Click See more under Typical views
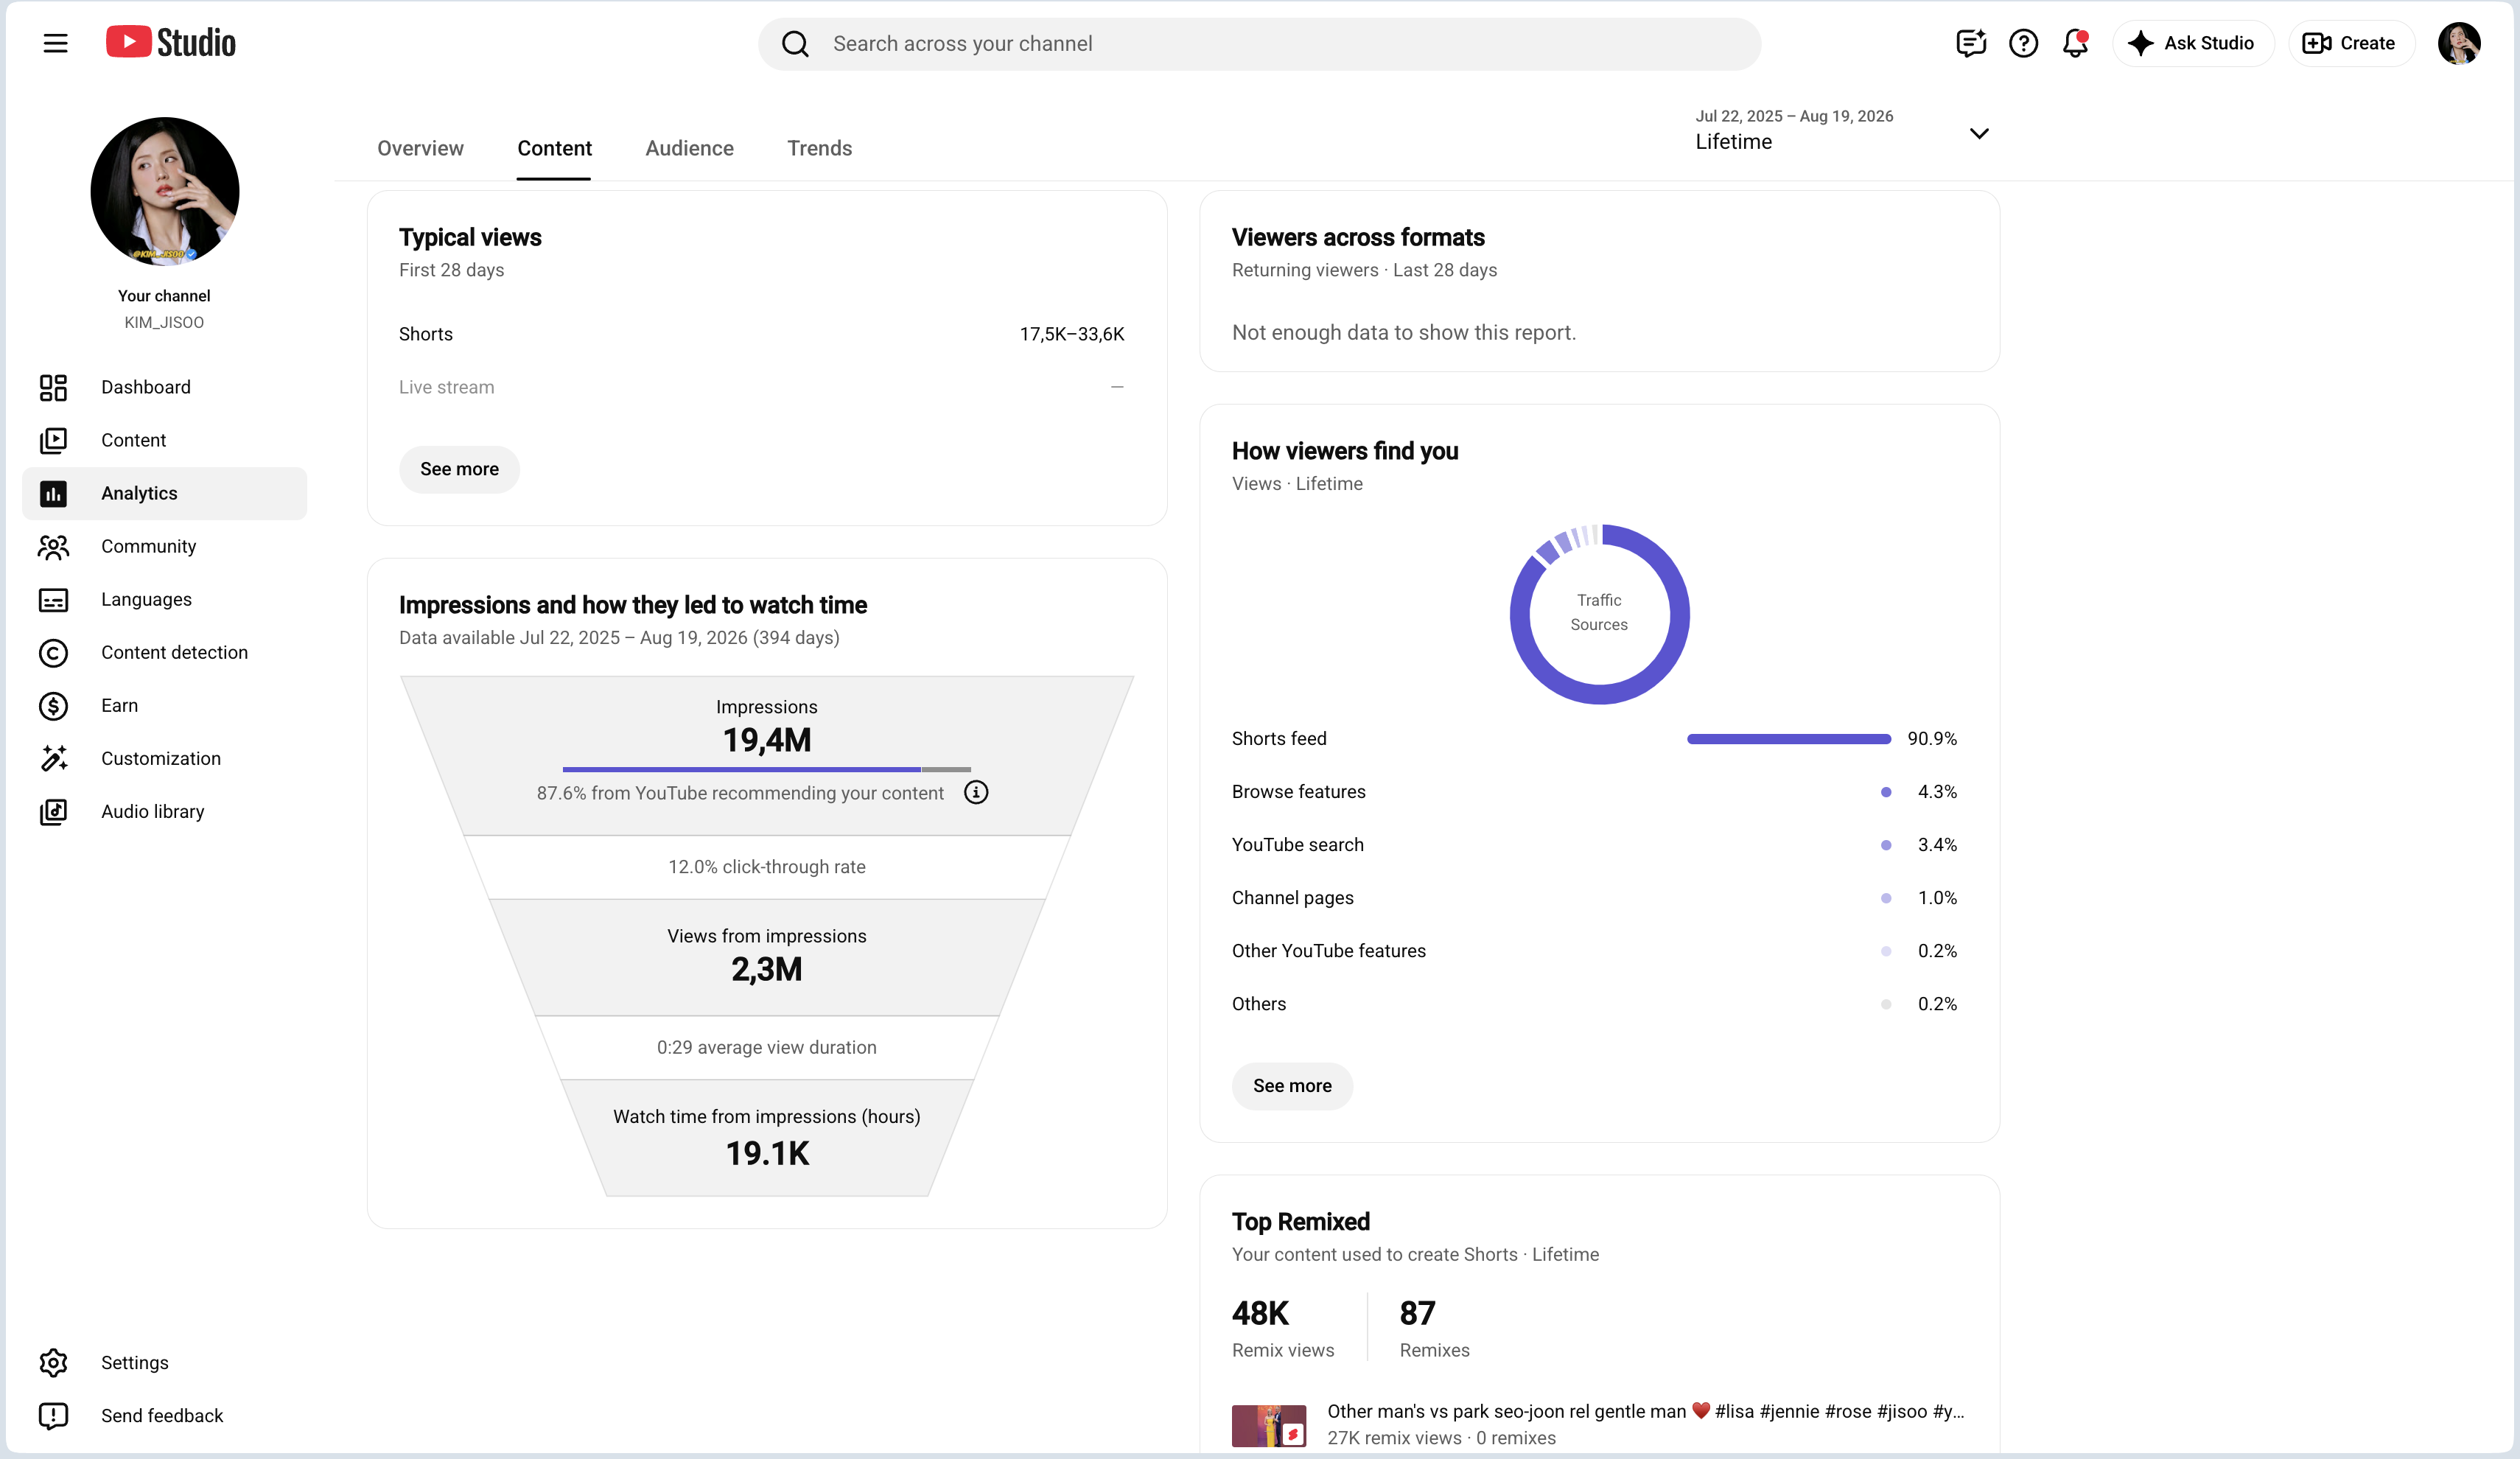This screenshot has width=2520, height=1459. pos(459,469)
